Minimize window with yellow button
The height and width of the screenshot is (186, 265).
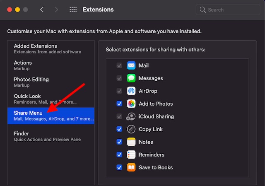(17, 10)
